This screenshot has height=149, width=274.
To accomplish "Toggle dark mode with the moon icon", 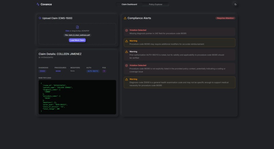I will 235,4.
